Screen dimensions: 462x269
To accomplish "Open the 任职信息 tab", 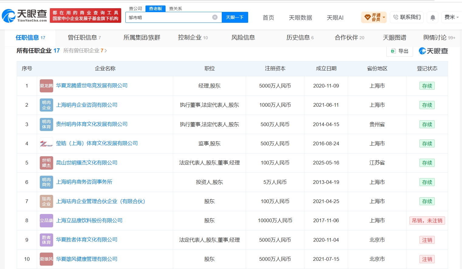I will [x=30, y=38].
